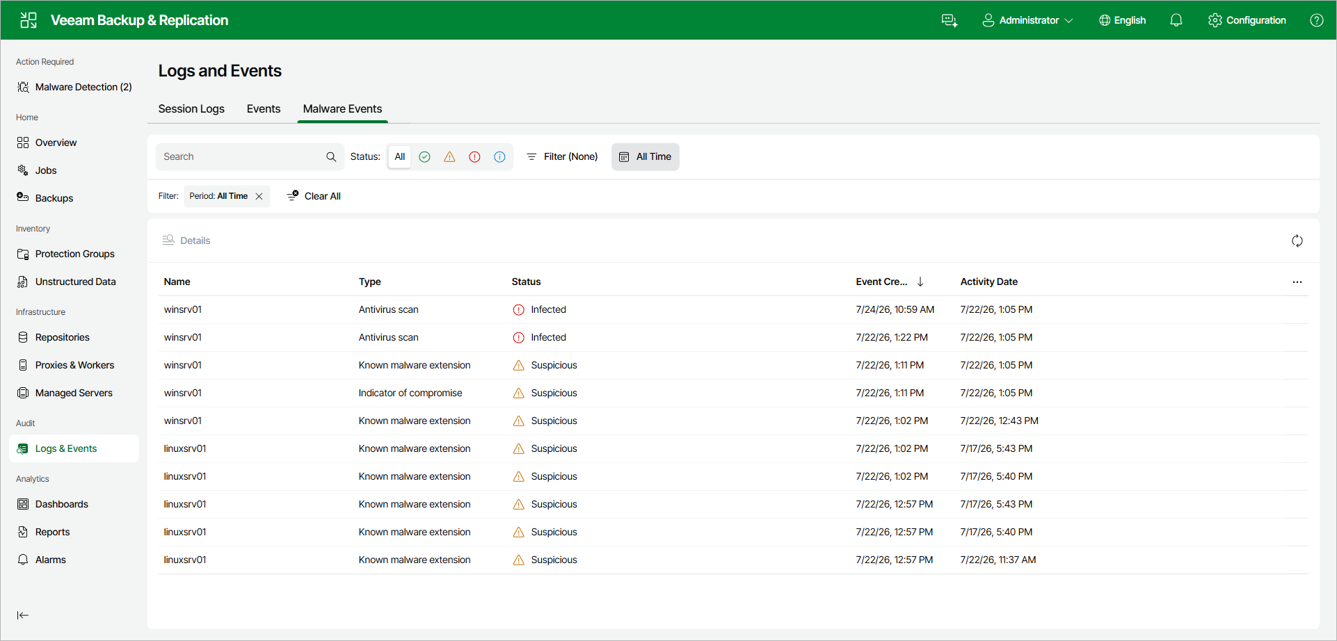Remove the Period: All Time filter chip

pyautogui.click(x=259, y=196)
